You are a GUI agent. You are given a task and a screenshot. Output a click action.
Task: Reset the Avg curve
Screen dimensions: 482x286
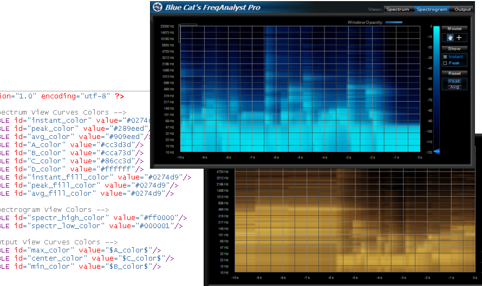(454, 87)
